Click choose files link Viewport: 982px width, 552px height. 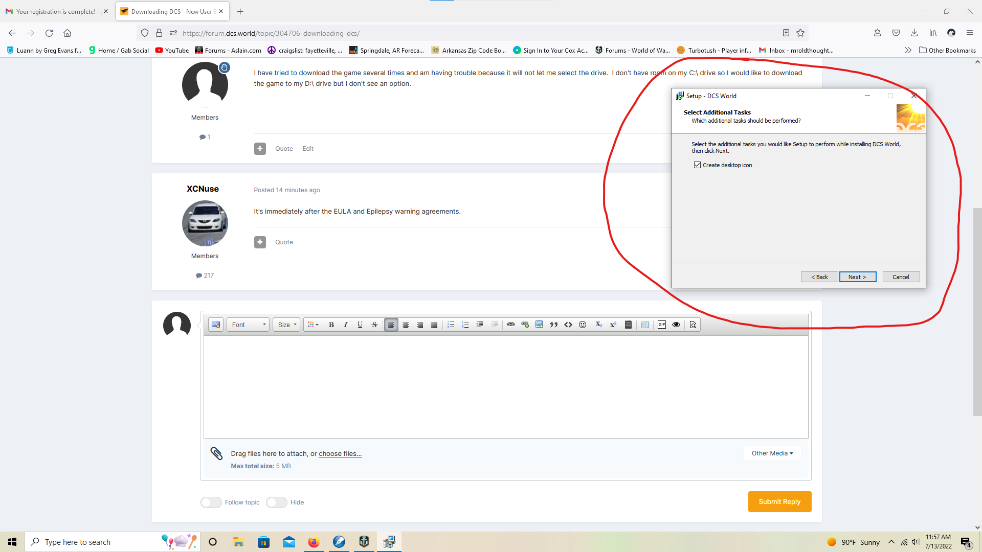(x=340, y=453)
